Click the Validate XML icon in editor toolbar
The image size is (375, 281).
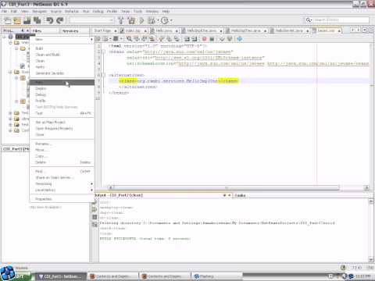pos(230,39)
